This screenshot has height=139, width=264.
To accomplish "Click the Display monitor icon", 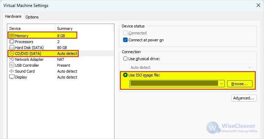I will pos(11,77).
